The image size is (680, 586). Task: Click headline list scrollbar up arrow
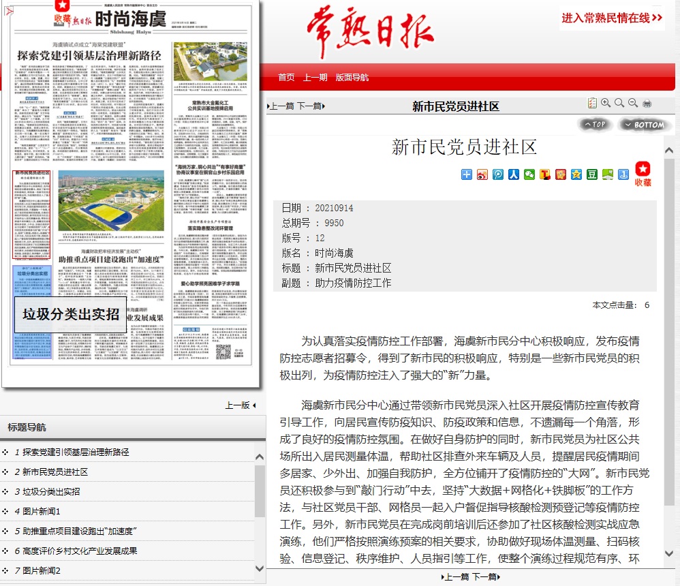pyautogui.click(x=260, y=457)
